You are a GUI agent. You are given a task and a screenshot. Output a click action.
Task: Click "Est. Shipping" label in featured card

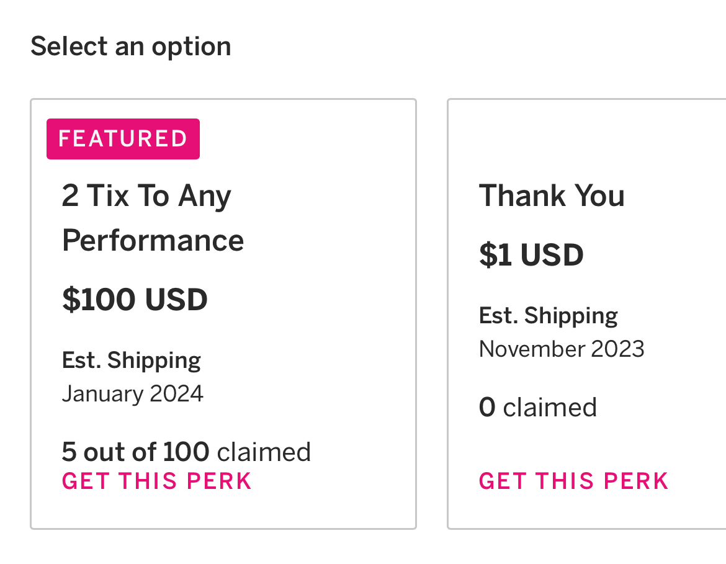132,360
